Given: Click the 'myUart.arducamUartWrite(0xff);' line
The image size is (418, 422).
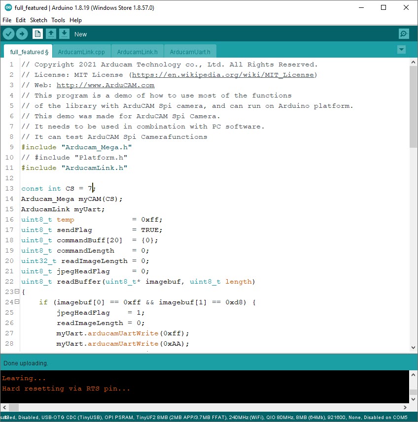Looking at the screenshot, I should 123,333.
